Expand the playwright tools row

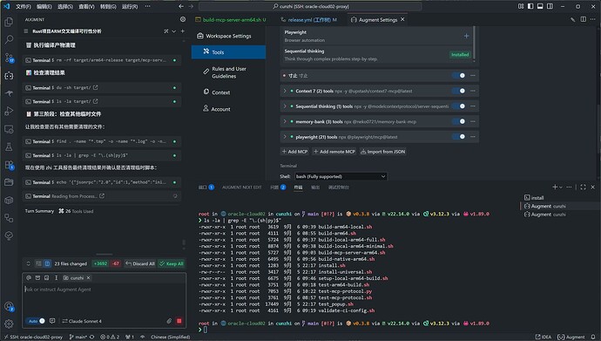285,137
